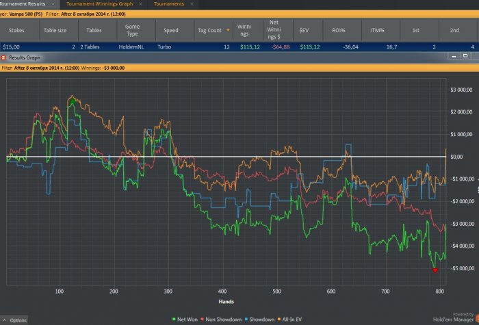The height and width of the screenshot is (325, 479).
Task: Open the Tournaments tab
Action: 168,4
